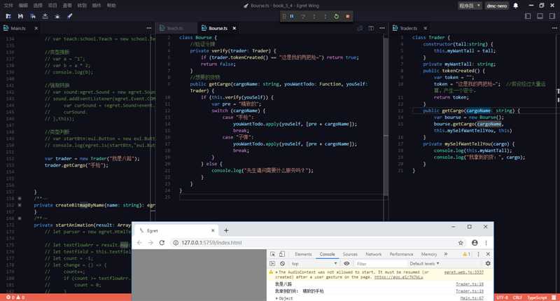The width and height of the screenshot is (560, 301).
Task: Toggle device toolbar in DevTools
Action: pyautogui.click(x=282, y=254)
